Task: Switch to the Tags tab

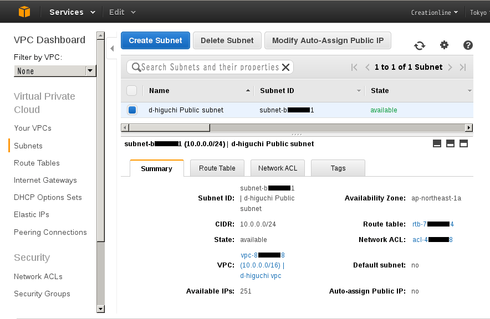Action: pos(338,168)
